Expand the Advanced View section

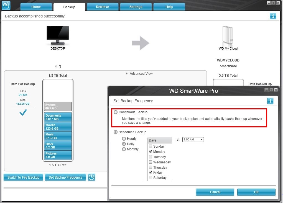(139, 74)
